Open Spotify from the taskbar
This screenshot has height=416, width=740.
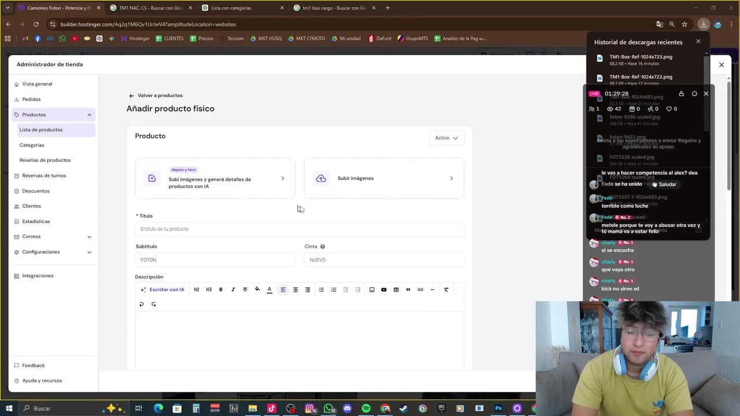click(366, 408)
